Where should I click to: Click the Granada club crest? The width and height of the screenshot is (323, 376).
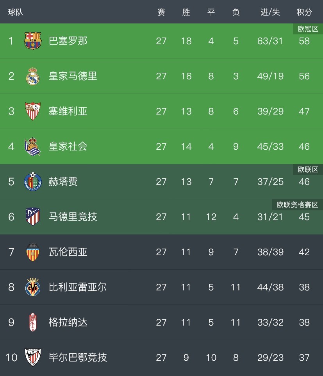[x=33, y=322]
